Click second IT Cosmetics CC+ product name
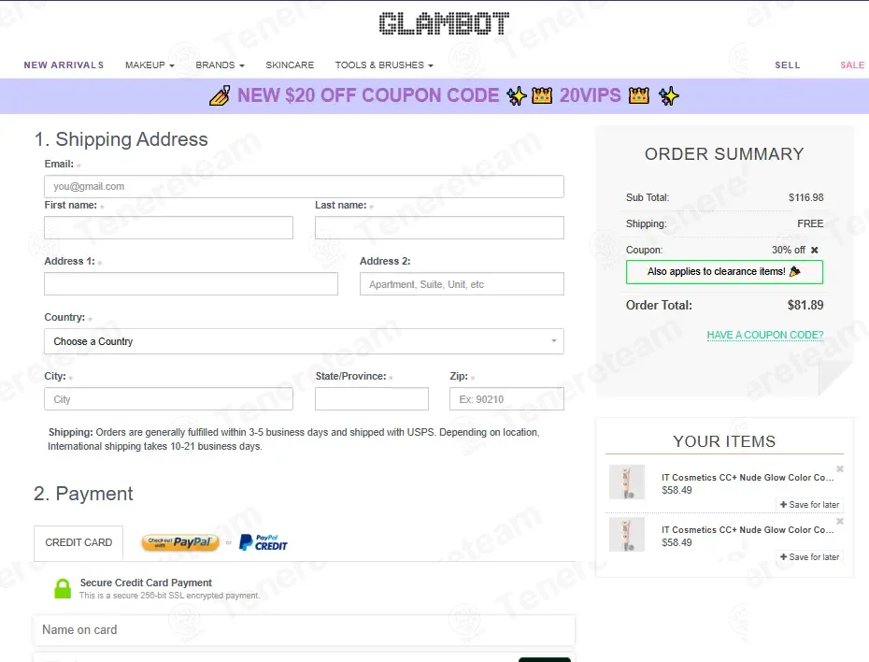This screenshot has width=869, height=662. point(748,530)
